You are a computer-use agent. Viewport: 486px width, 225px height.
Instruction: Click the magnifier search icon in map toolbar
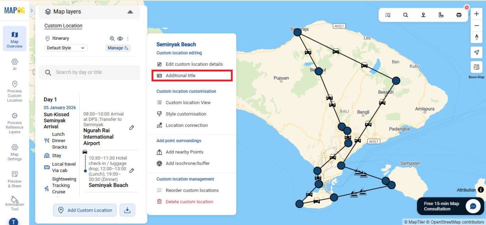click(x=405, y=15)
